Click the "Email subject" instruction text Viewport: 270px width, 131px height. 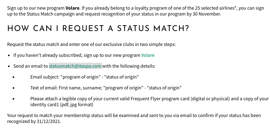pyautogui.click(x=84, y=77)
